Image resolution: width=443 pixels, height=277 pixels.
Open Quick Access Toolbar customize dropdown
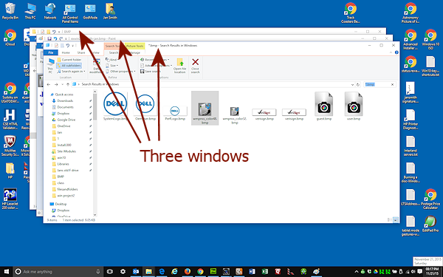click(x=72, y=46)
